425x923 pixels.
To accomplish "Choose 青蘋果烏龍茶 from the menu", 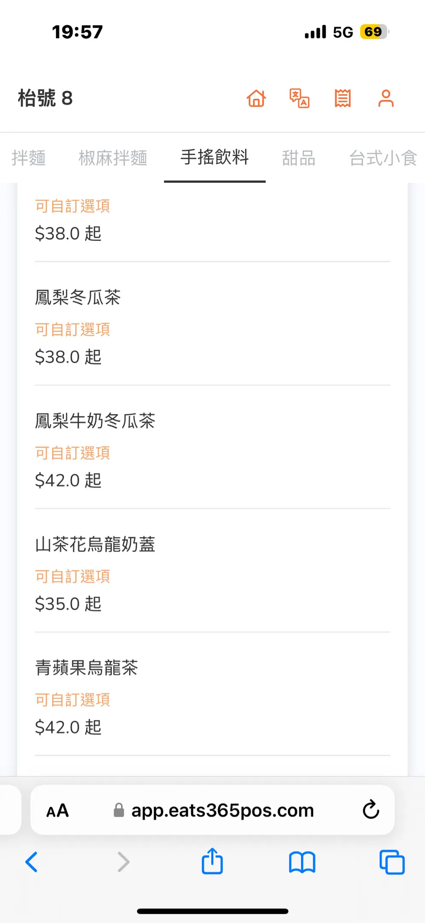I will tap(87, 667).
